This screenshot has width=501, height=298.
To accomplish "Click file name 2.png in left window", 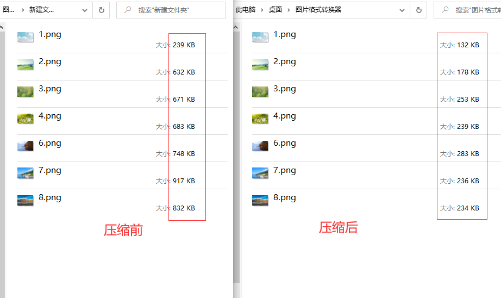I will pyautogui.click(x=50, y=61).
